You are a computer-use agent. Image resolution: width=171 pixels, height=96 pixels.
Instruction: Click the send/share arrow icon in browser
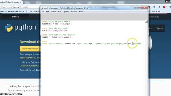(159, 7)
